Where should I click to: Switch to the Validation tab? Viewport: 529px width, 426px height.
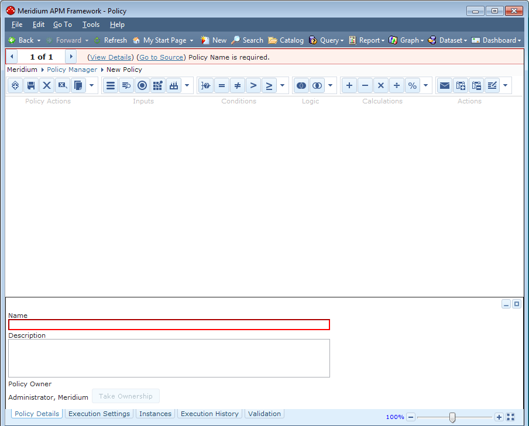(x=264, y=414)
